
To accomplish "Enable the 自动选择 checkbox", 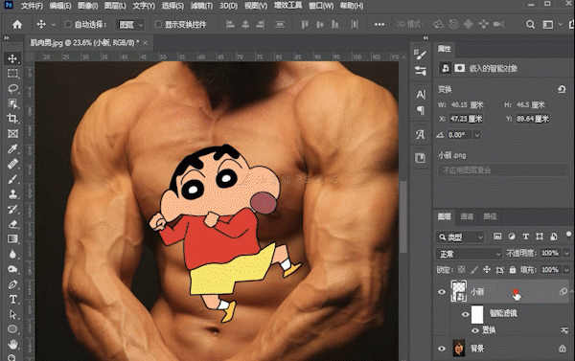I will click(68, 24).
